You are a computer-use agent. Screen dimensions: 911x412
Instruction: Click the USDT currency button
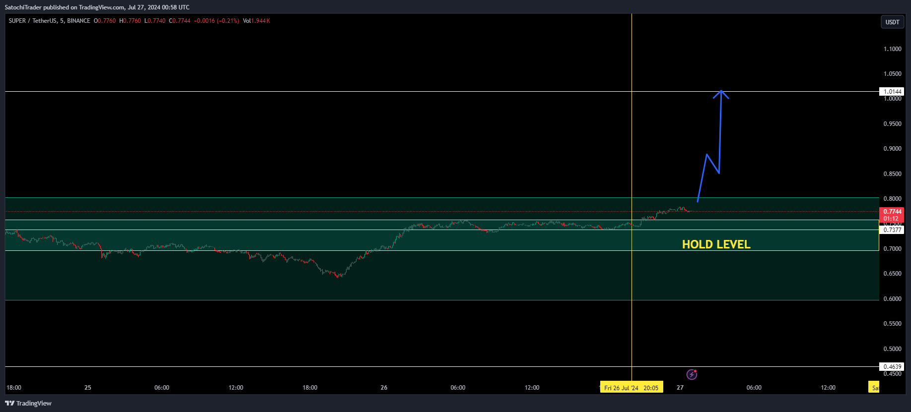892,22
